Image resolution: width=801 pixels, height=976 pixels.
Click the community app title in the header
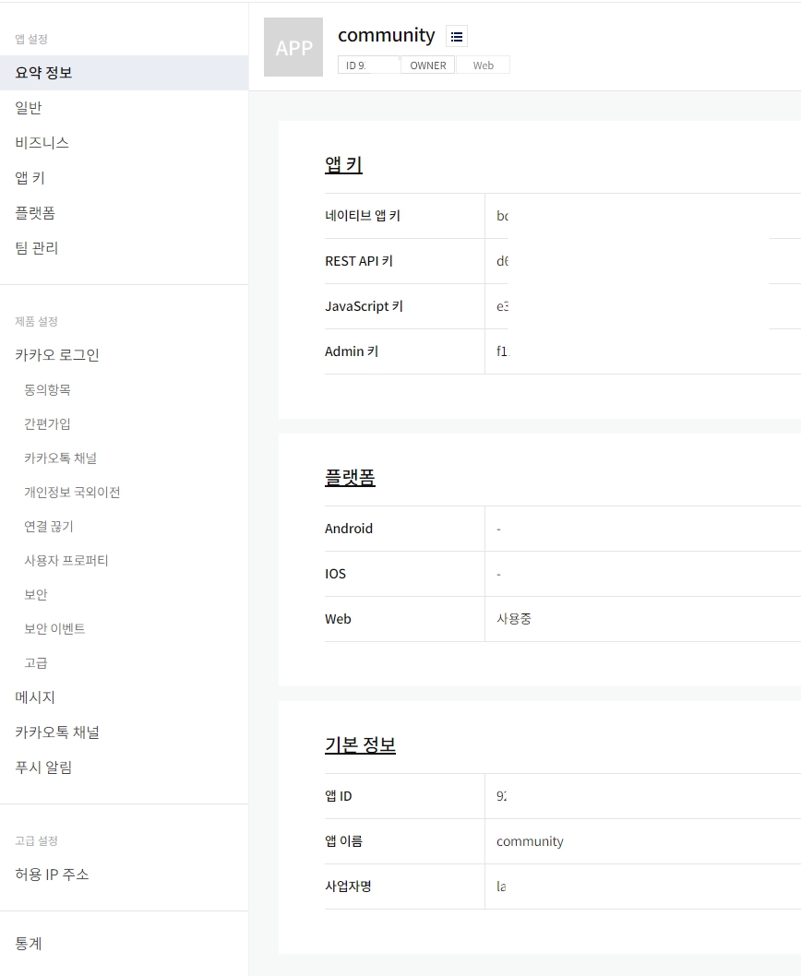386,35
